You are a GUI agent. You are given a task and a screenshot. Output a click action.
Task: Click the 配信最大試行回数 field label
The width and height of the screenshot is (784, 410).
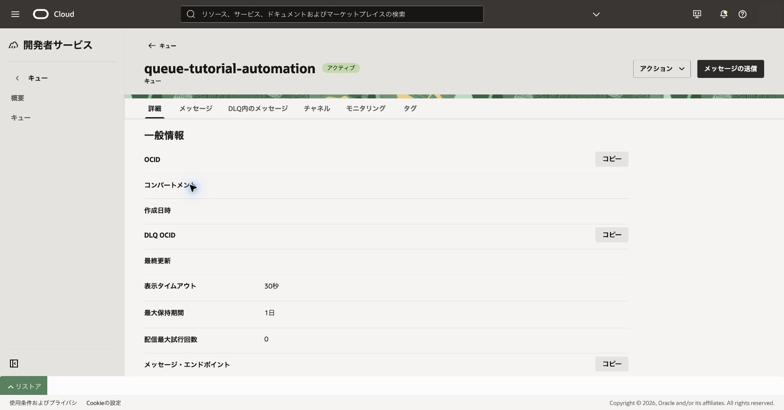coord(171,340)
